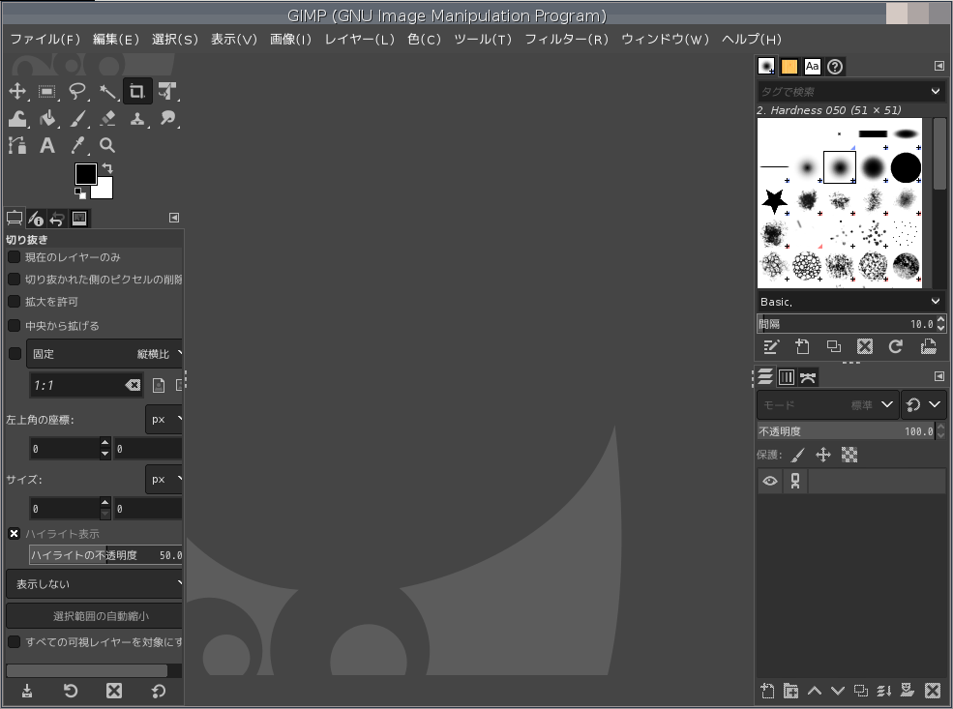The image size is (953, 709).
Task: Select the Rectangle Select tool
Action: point(46,92)
